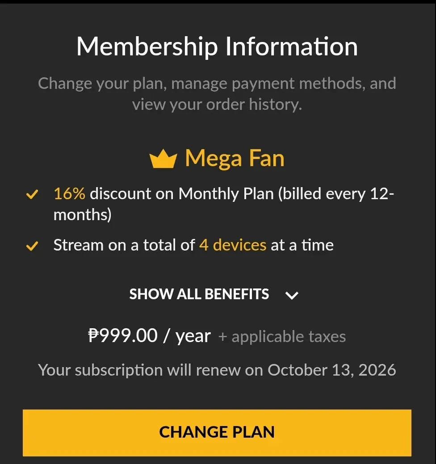The height and width of the screenshot is (464, 436).
Task: Click the gold crown icon beside Mega Fan
Action: tap(163, 159)
